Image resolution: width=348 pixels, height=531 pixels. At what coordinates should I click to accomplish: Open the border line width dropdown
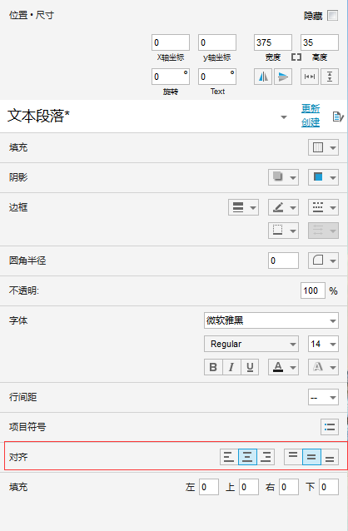(244, 207)
